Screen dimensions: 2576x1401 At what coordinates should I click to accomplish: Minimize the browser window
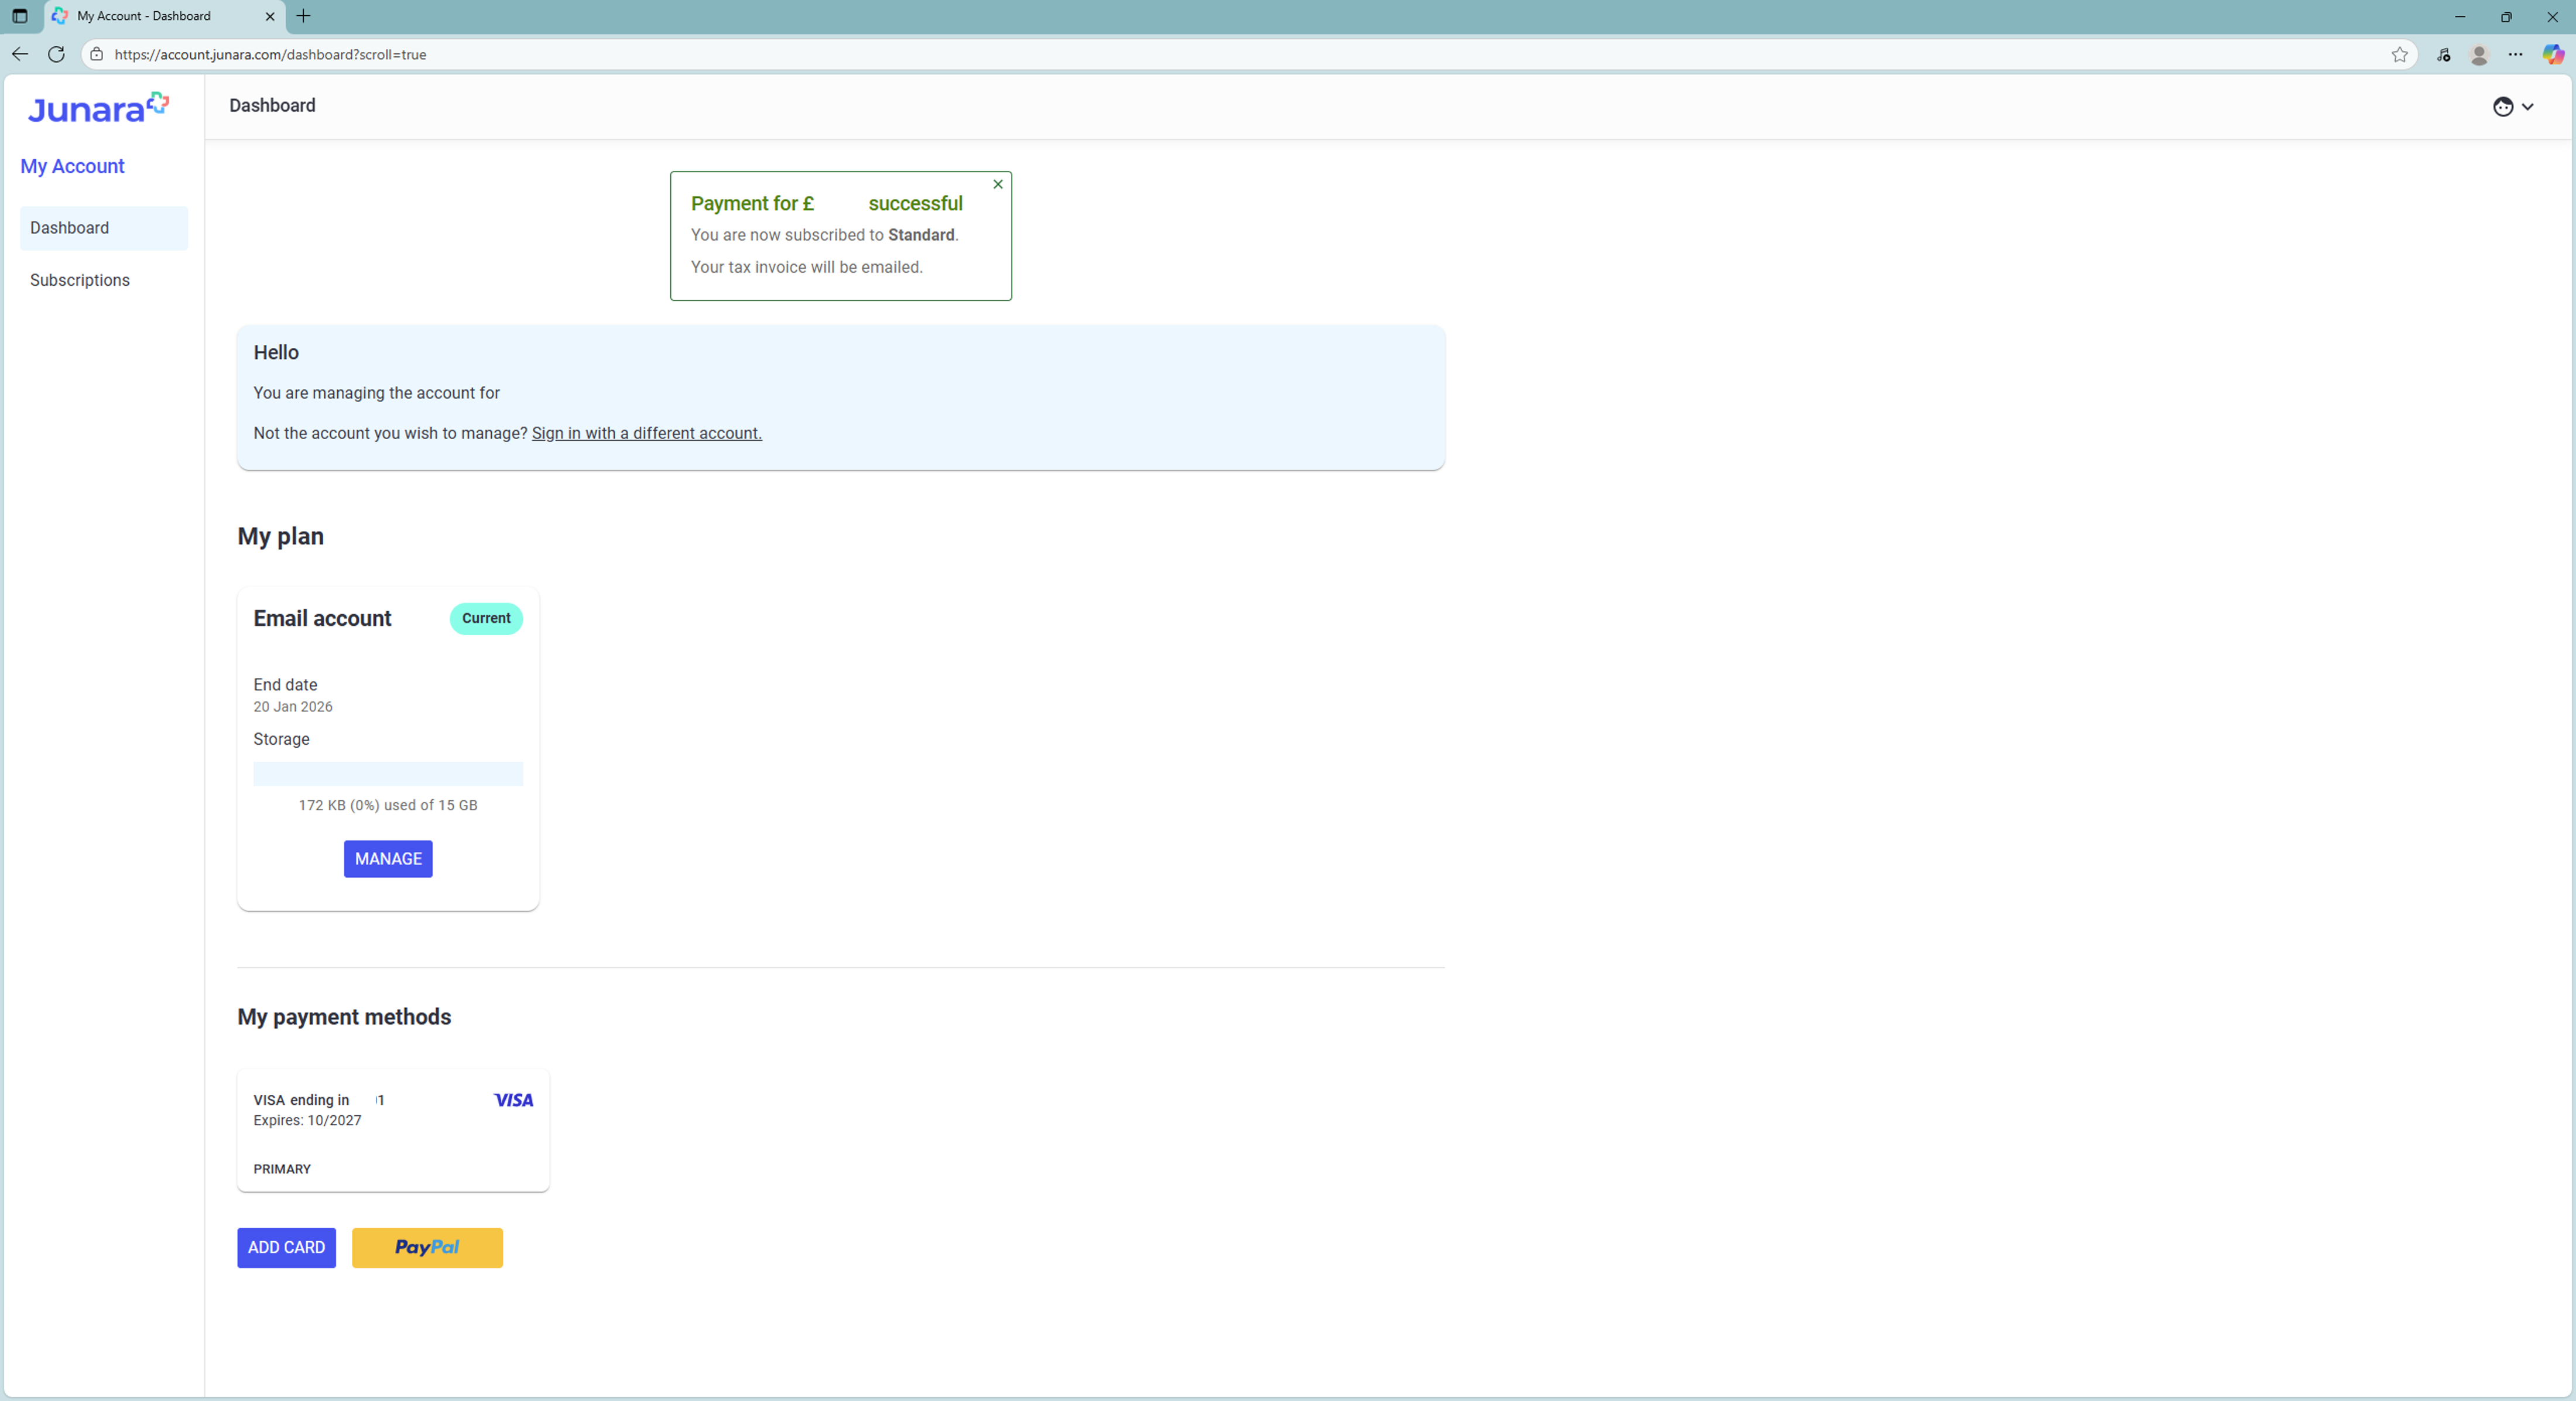tap(2460, 16)
